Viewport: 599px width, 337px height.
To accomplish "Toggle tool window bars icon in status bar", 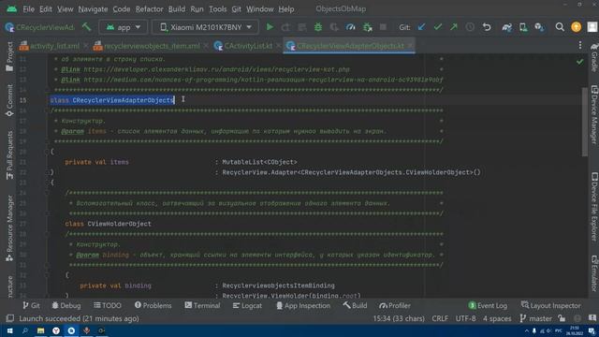I will click(10, 318).
